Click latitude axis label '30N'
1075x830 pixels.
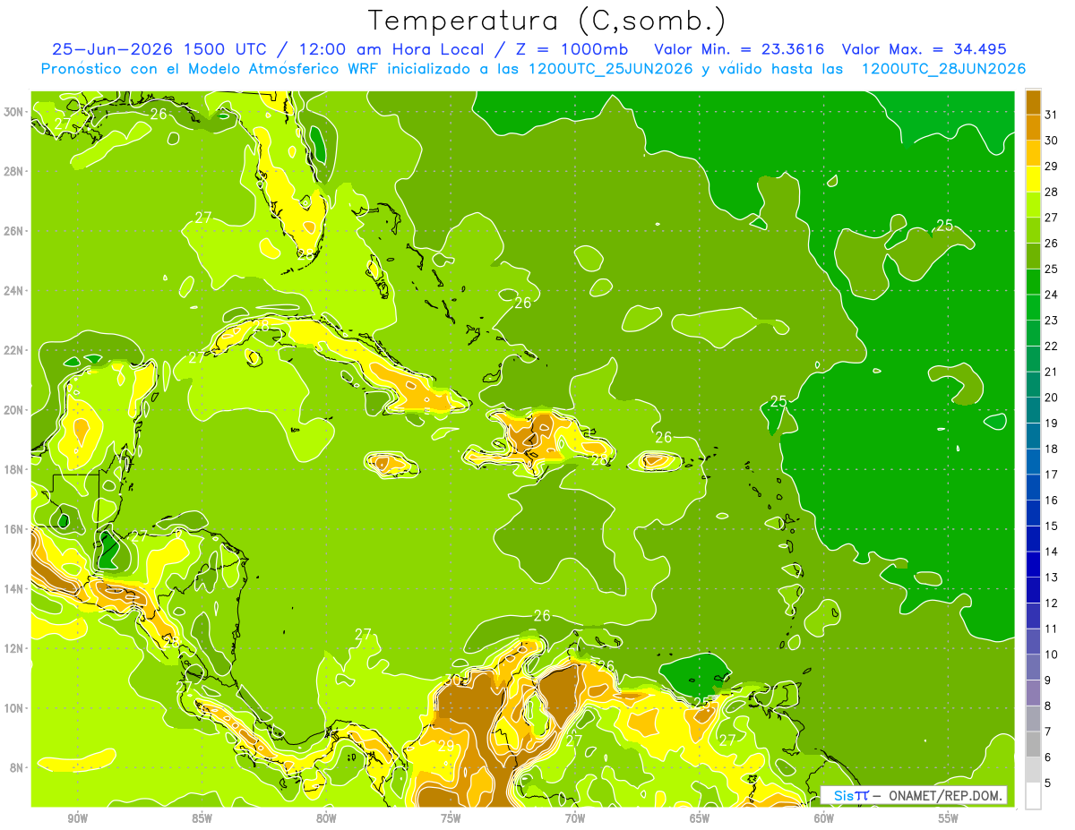13,112
